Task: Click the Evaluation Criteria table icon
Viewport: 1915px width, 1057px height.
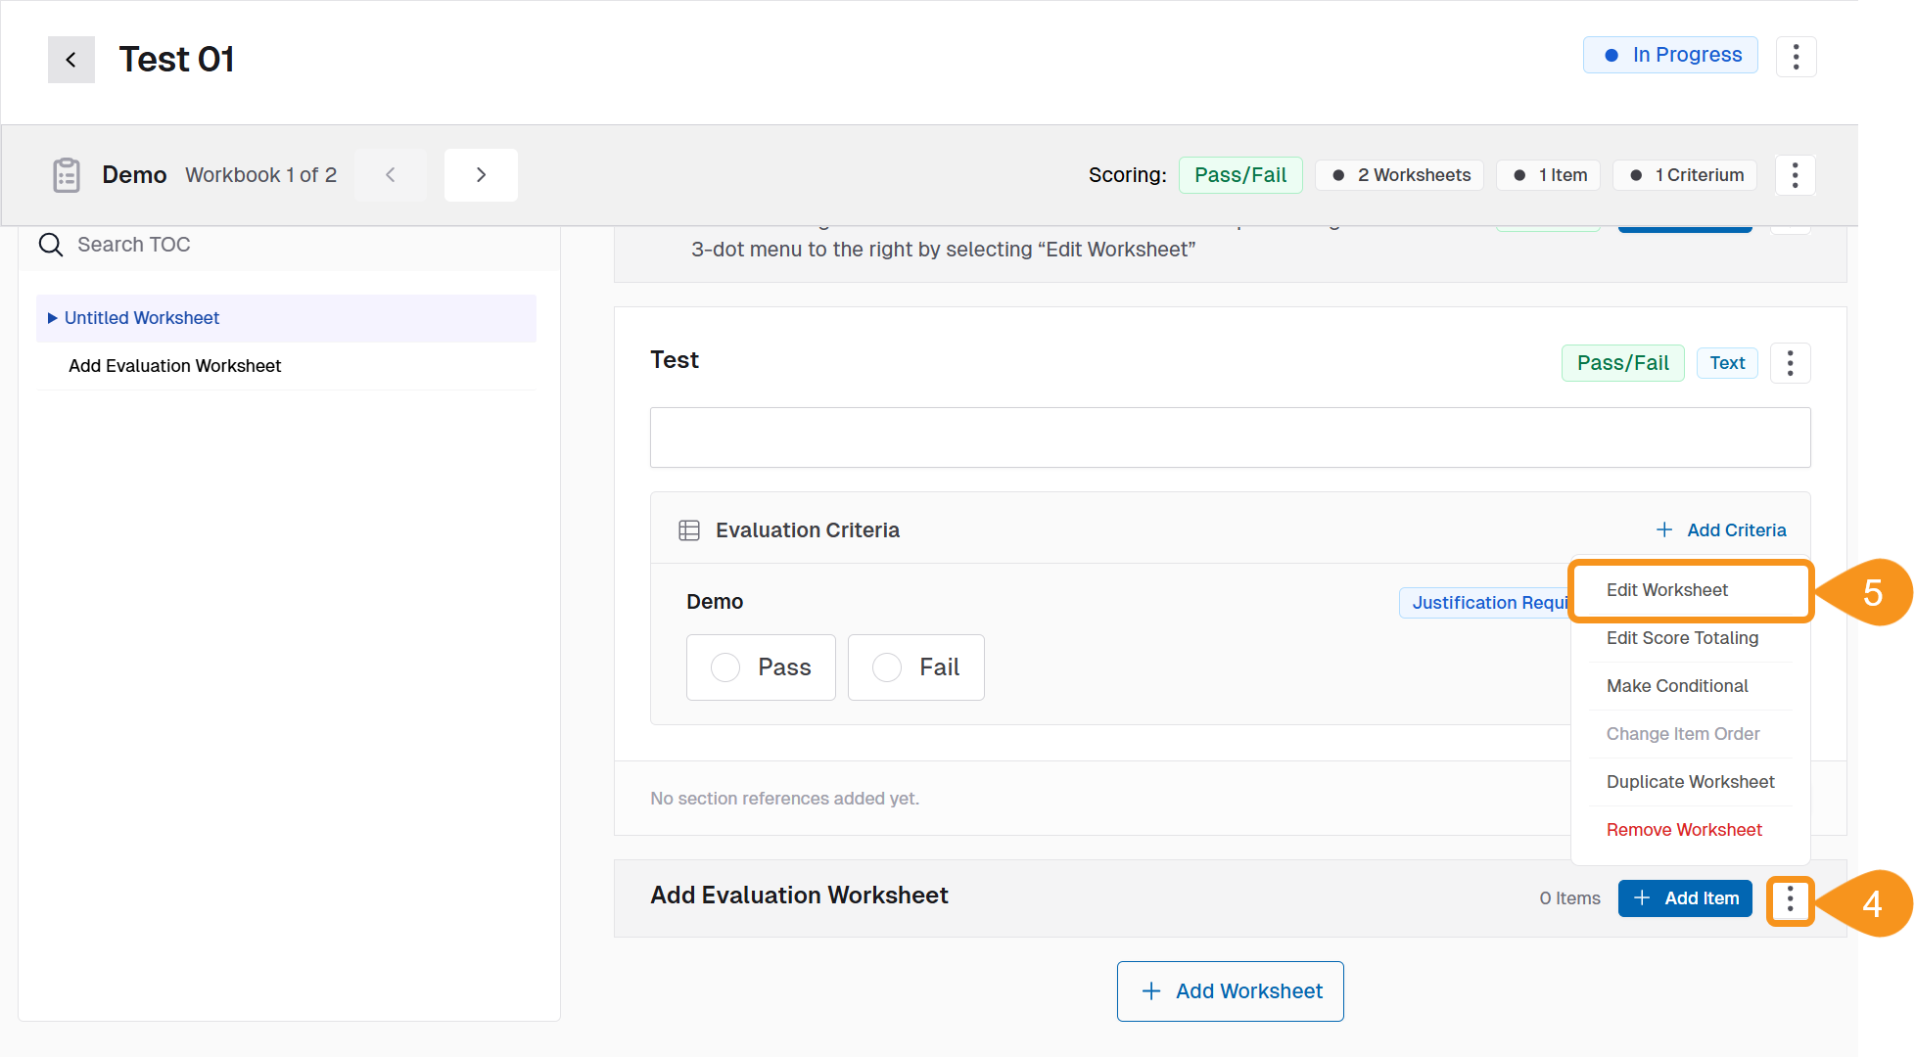Action: (689, 528)
